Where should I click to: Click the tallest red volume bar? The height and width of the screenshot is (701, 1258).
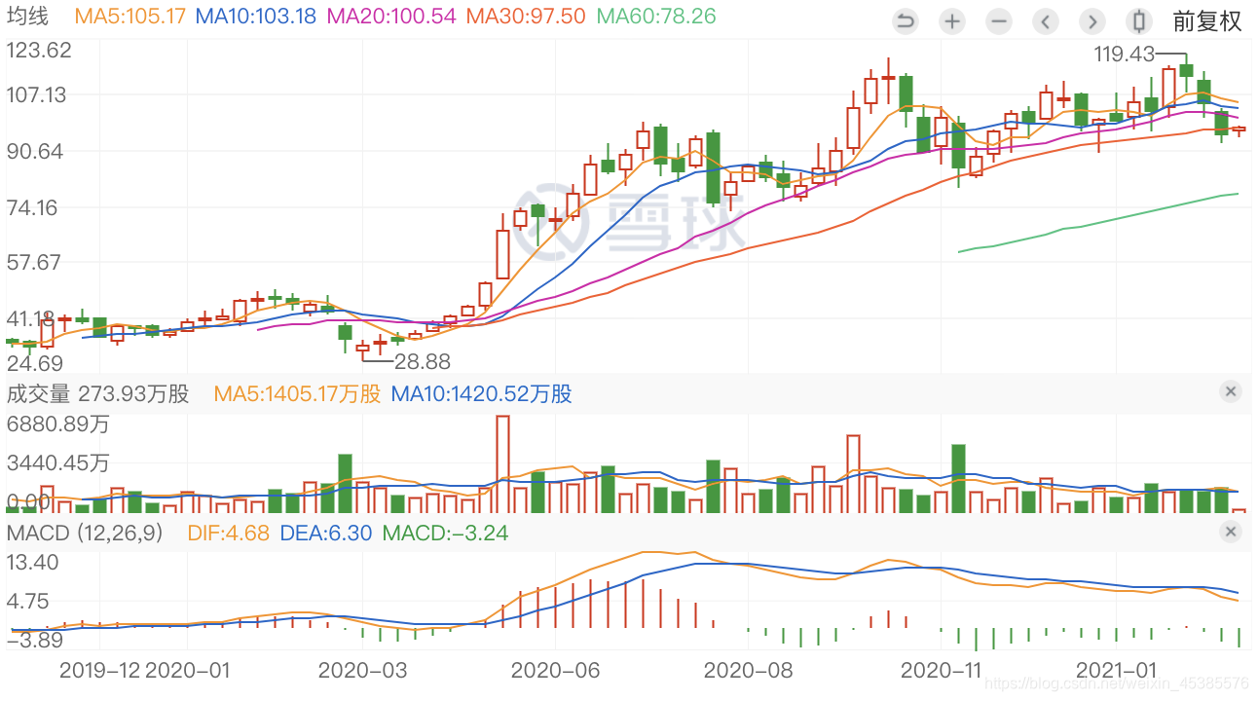(x=502, y=464)
